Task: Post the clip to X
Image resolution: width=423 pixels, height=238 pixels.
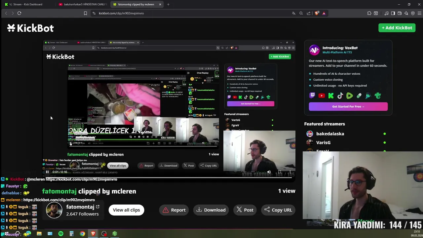Action: [x=245, y=210]
